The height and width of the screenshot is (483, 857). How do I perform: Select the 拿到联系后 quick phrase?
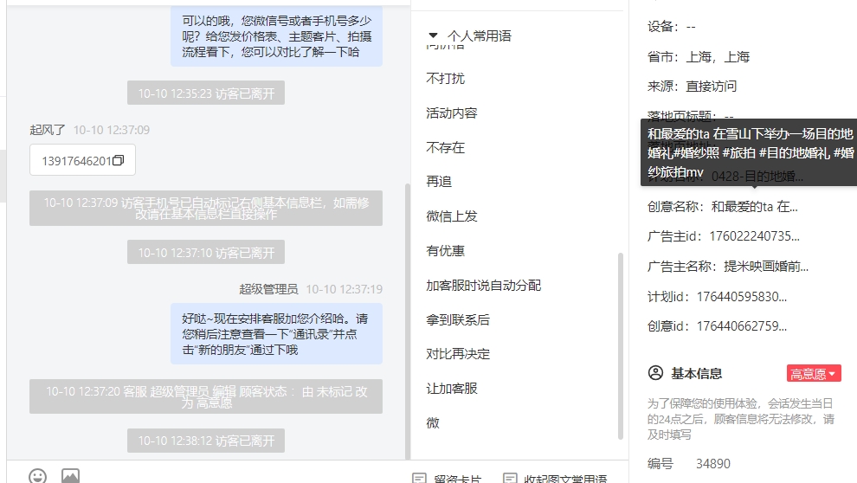457,319
